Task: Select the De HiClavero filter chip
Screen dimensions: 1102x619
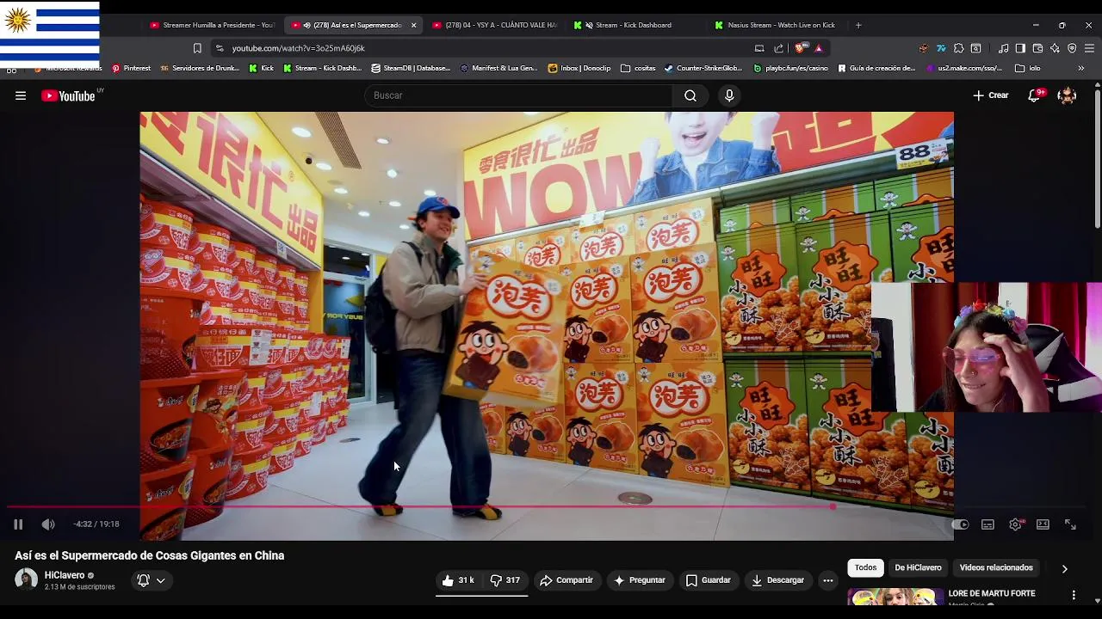Action: [918, 567]
